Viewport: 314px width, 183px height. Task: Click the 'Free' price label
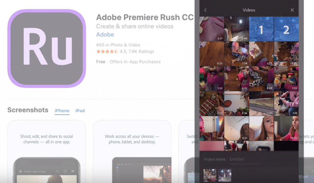101,62
